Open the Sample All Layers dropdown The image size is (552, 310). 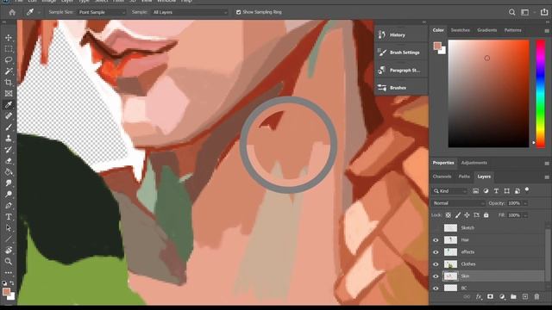coord(190,12)
